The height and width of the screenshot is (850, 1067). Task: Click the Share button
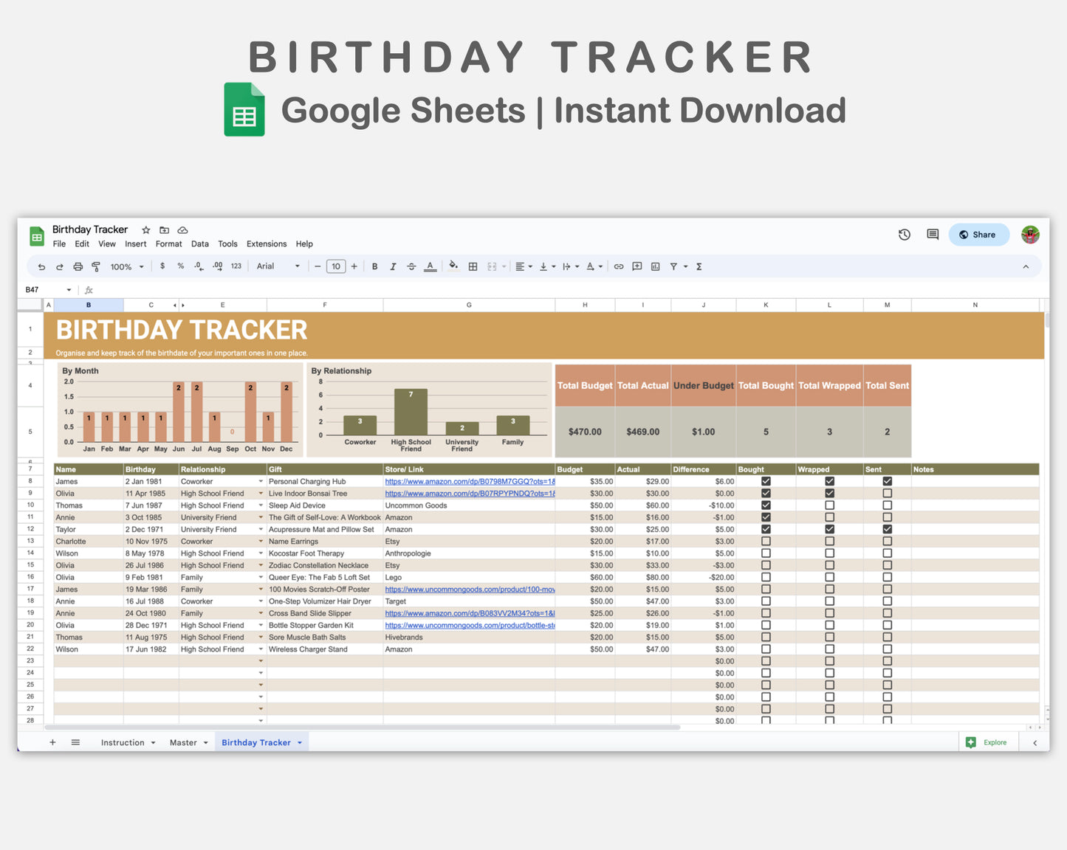978,235
